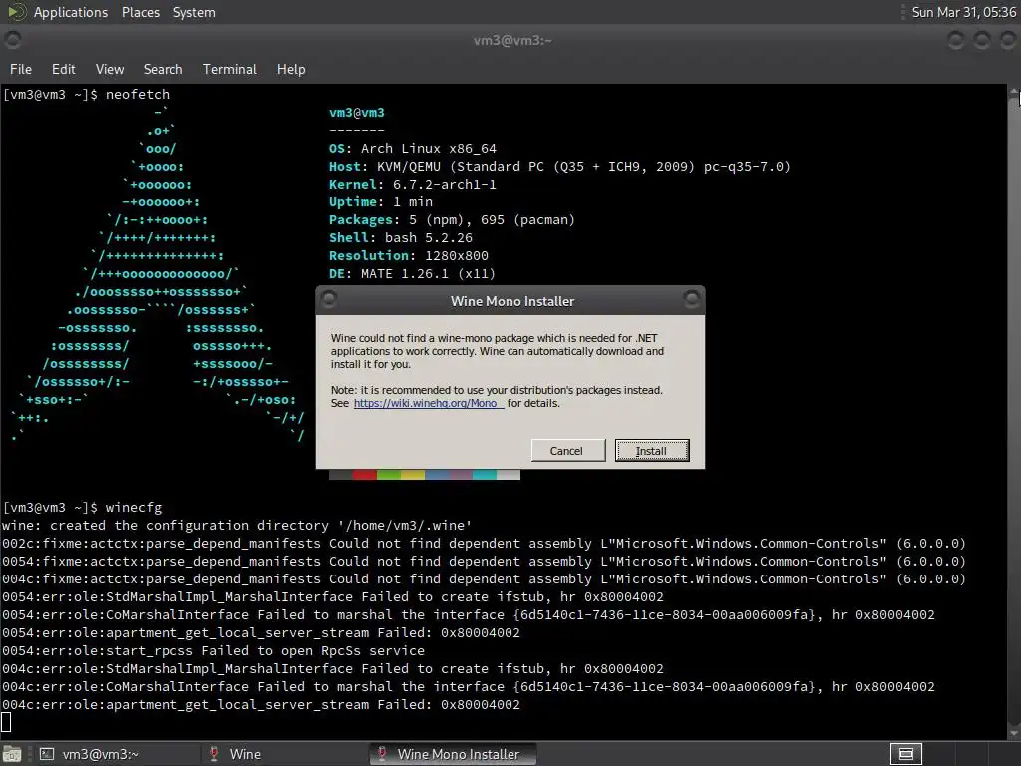The height and width of the screenshot is (766, 1021).
Task: Click the show desktop icon in bottom panel
Action: click(12, 754)
